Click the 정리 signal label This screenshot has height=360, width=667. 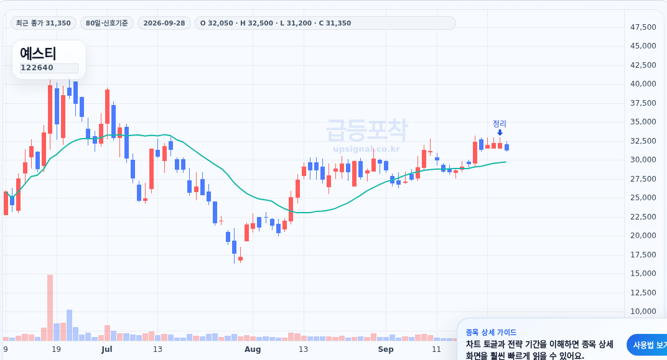500,124
